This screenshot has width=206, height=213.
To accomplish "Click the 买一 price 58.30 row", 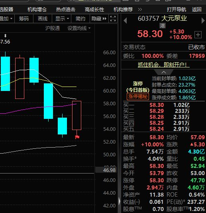I will pos(164,105).
